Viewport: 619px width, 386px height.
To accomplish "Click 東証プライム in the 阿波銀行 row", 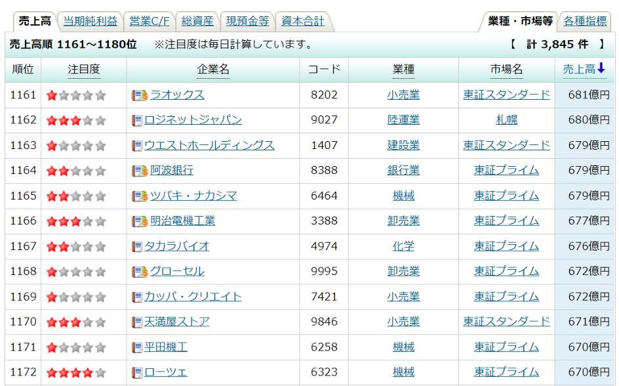I will tap(506, 170).
